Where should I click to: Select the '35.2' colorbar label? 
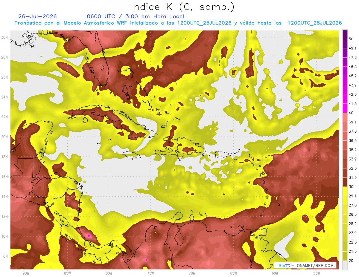(x=353, y=150)
